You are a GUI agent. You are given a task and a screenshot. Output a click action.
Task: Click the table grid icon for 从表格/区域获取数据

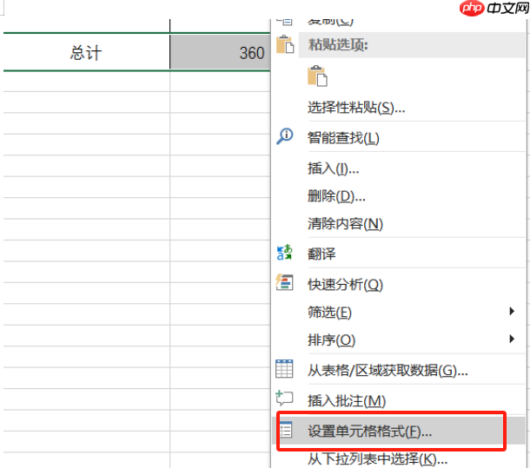284,369
